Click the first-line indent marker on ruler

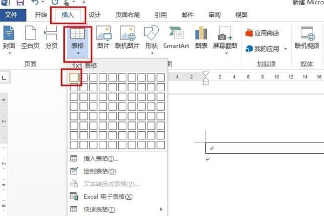(206, 73)
